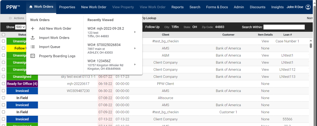Expand arrow for recently viewed WO# ST0025026834
The height and width of the screenshot is (126, 317).
135,48
